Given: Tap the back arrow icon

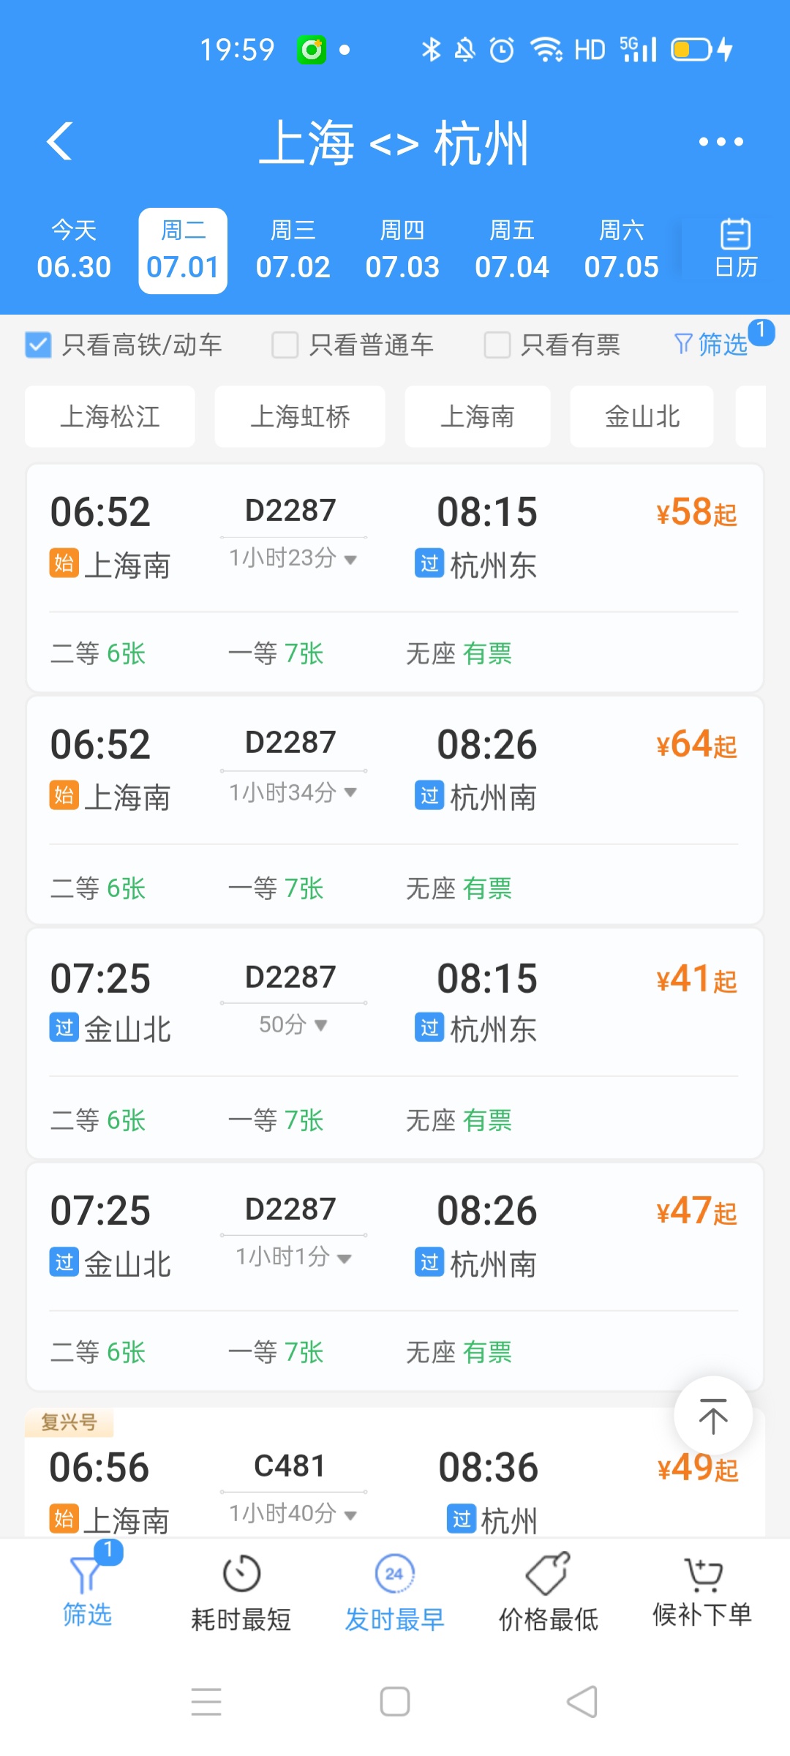Looking at the screenshot, I should 60,140.
